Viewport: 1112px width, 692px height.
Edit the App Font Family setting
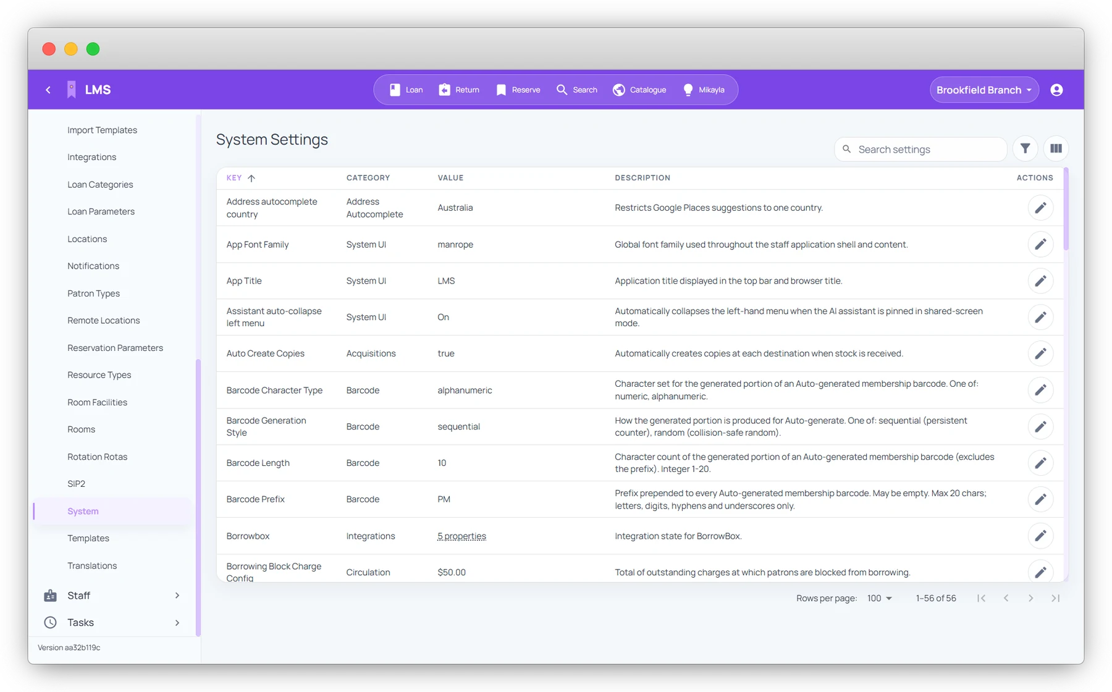[x=1040, y=244]
